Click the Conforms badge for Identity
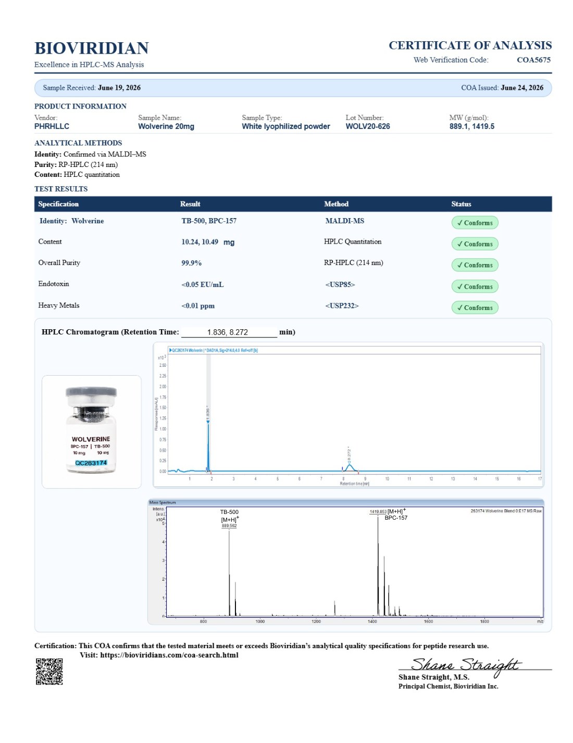The image size is (573, 743). (475, 223)
